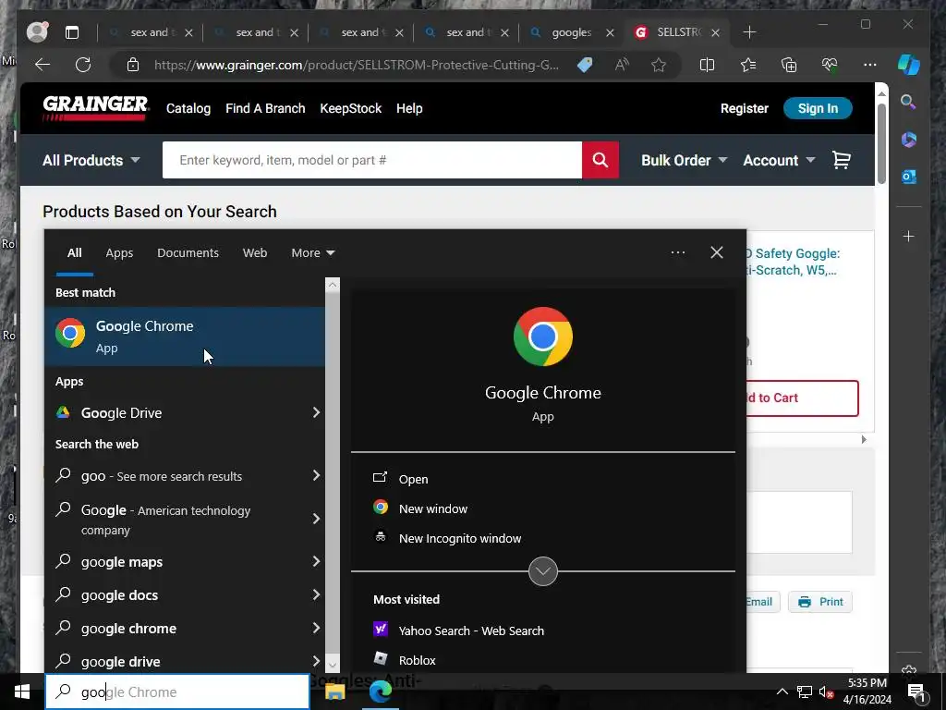Open Windows Start menu
This screenshot has height=710, width=946.
(22, 692)
